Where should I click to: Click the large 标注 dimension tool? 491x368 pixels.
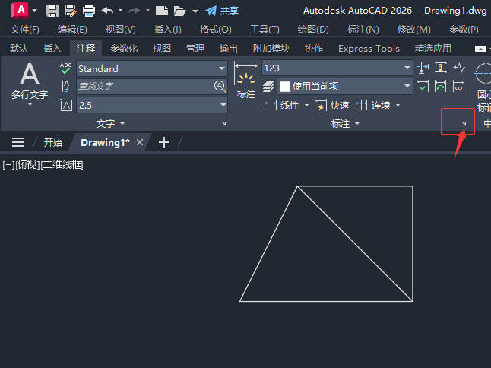pyautogui.click(x=246, y=80)
